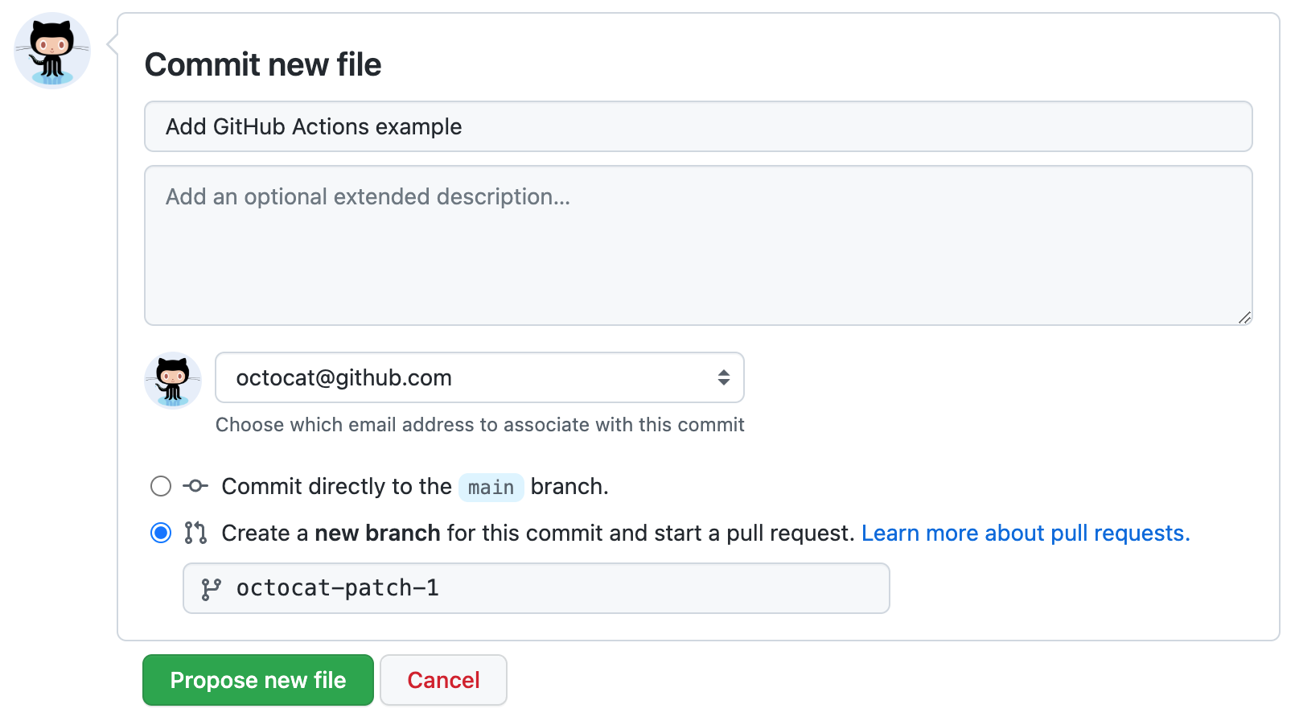Edit the octocat-patch-1 branch name field

pyautogui.click(x=531, y=588)
